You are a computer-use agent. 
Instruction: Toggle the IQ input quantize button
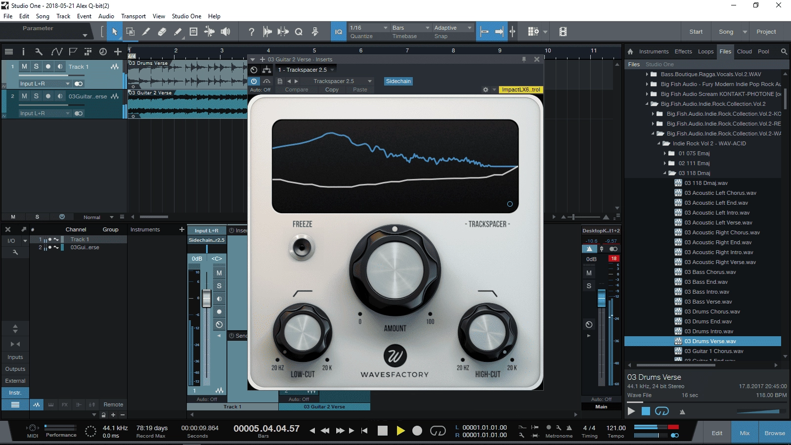[339, 32]
